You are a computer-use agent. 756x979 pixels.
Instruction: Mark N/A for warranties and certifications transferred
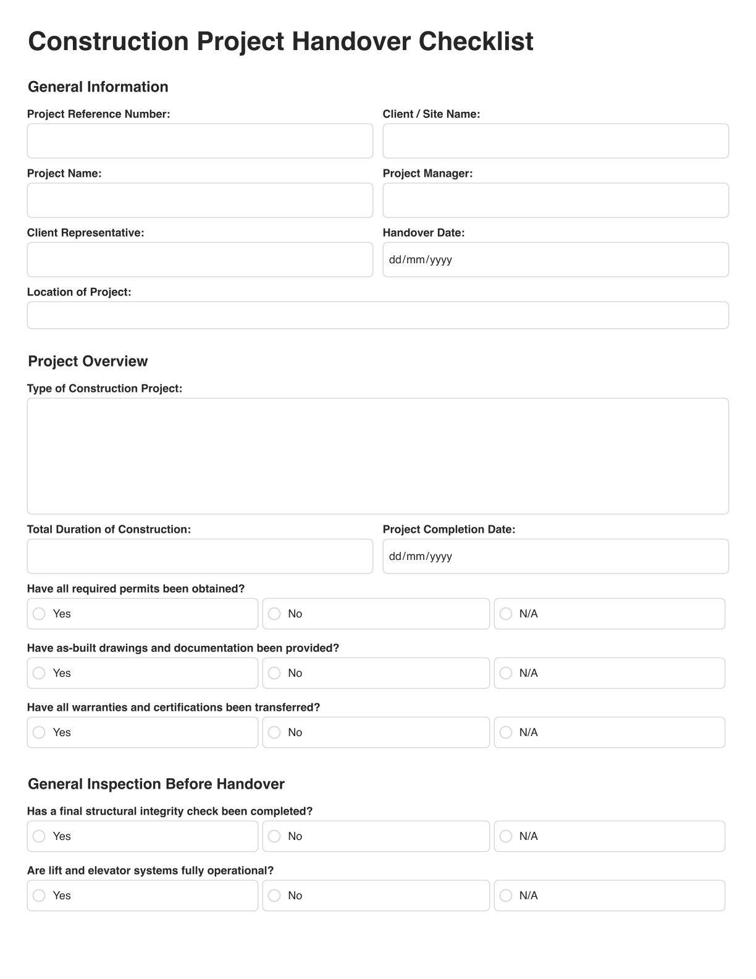506,732
